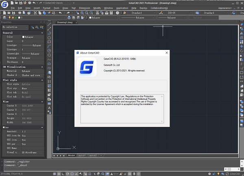Select the Line tool in draw toolbar
This screenshot has height=176, width=244.
click(50, 24)
